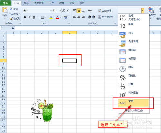Click the phonetic guide (文) icon
Screen dimensions: 161x133
[66, 17]
